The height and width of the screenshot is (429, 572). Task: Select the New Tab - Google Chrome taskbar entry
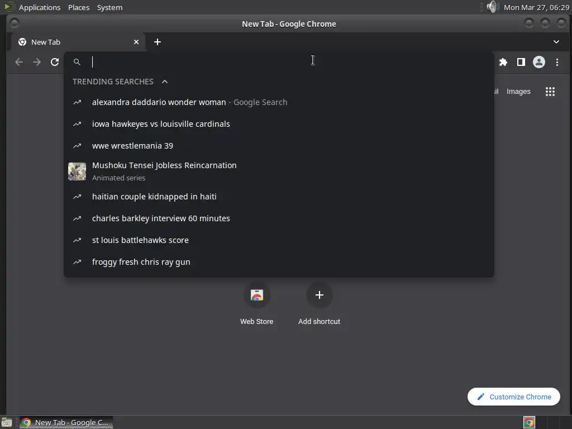66,422
